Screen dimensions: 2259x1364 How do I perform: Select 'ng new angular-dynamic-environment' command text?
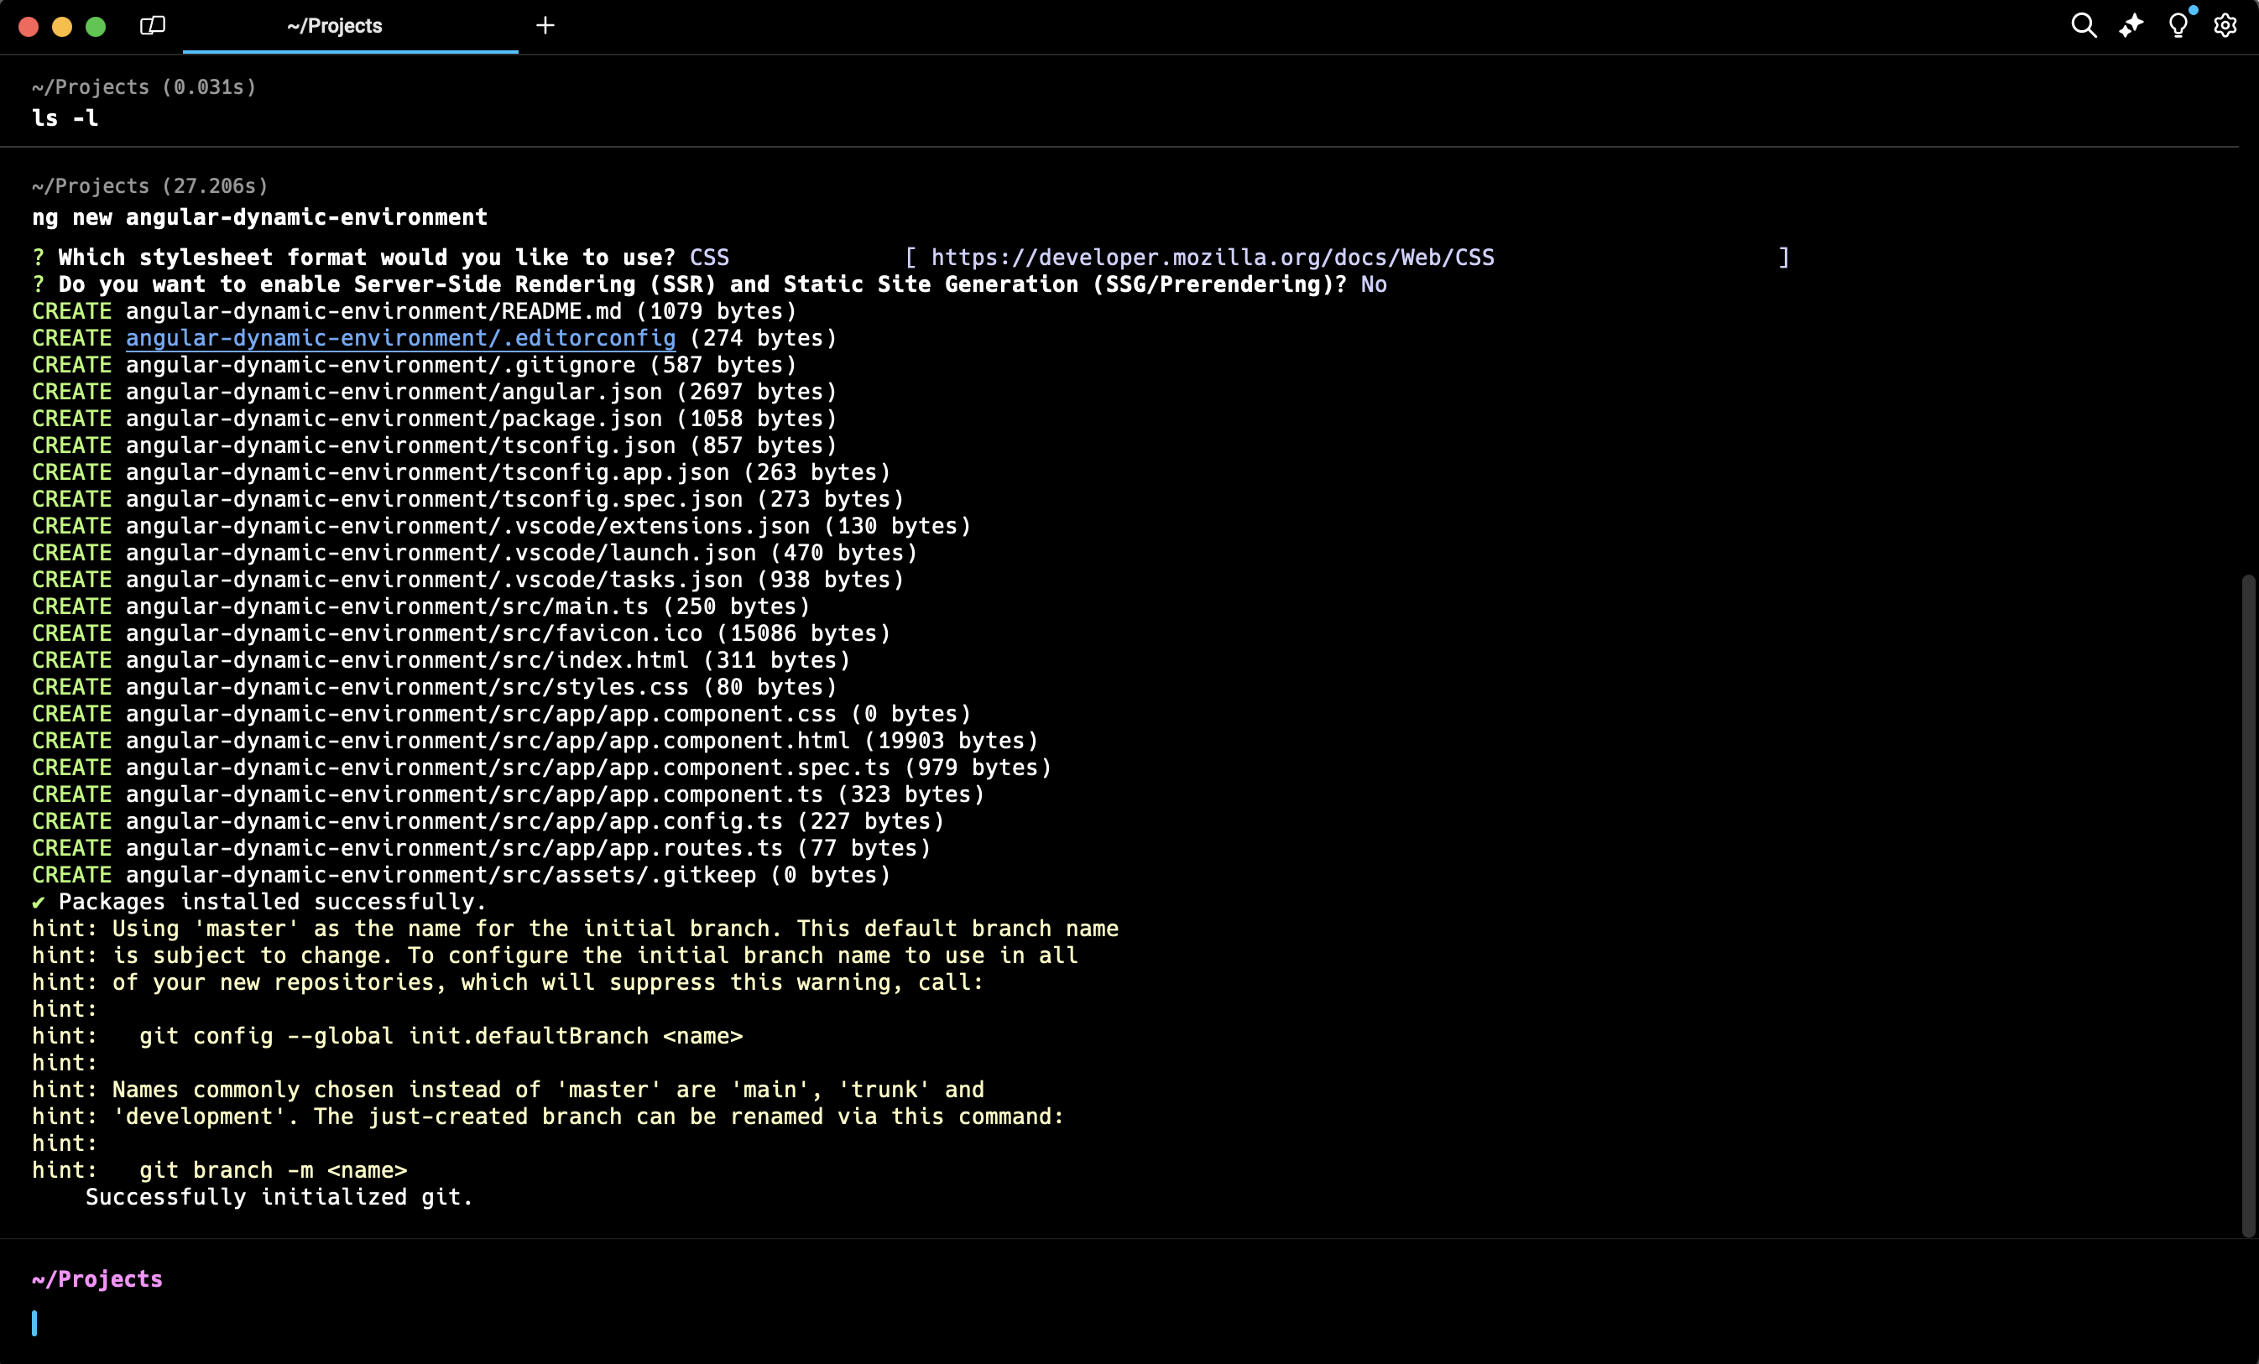coord(260,217)
